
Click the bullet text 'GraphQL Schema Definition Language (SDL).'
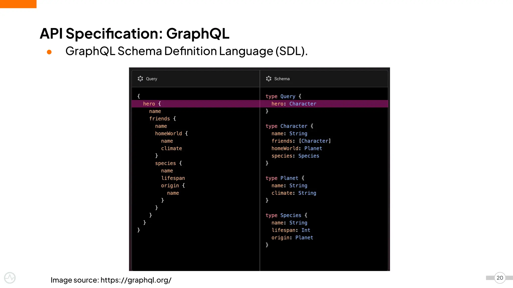[187, 51]
